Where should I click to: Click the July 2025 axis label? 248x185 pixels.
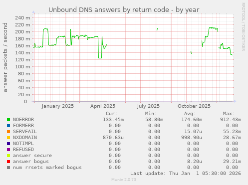(x=148, y=106)
